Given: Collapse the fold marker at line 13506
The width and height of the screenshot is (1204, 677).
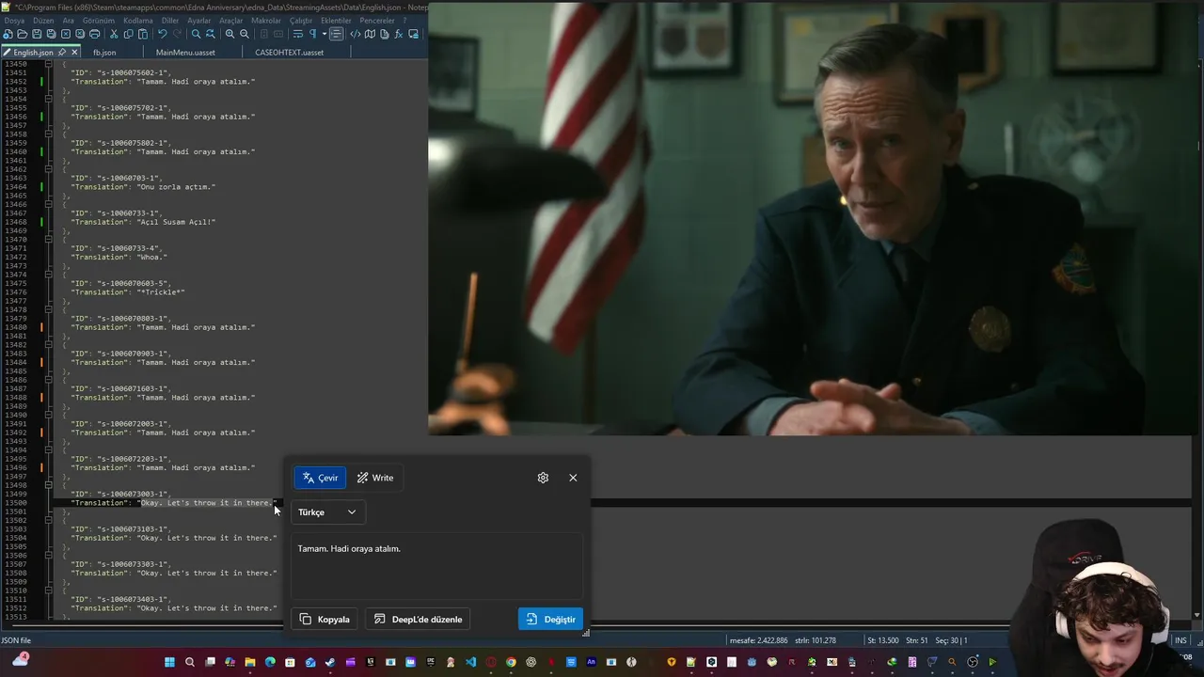Looking at the screenshot, I should (x=49, y=555).
